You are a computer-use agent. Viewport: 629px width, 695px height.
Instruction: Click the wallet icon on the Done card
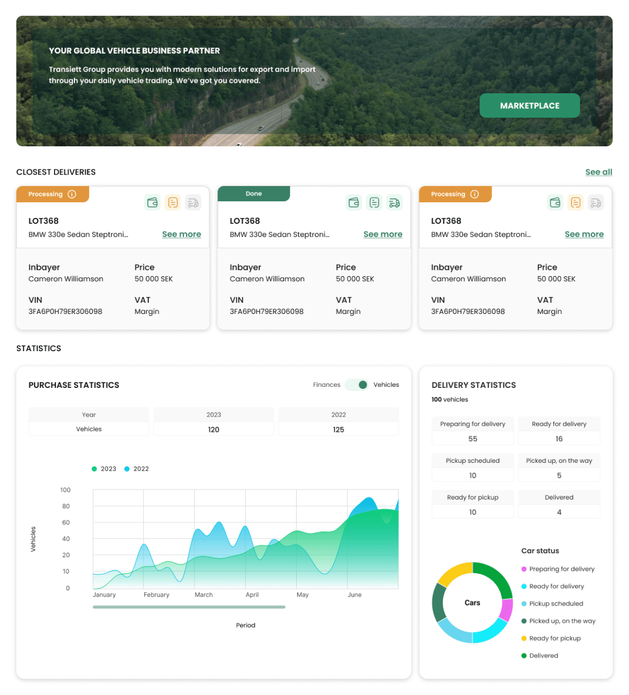coord(354,202)
